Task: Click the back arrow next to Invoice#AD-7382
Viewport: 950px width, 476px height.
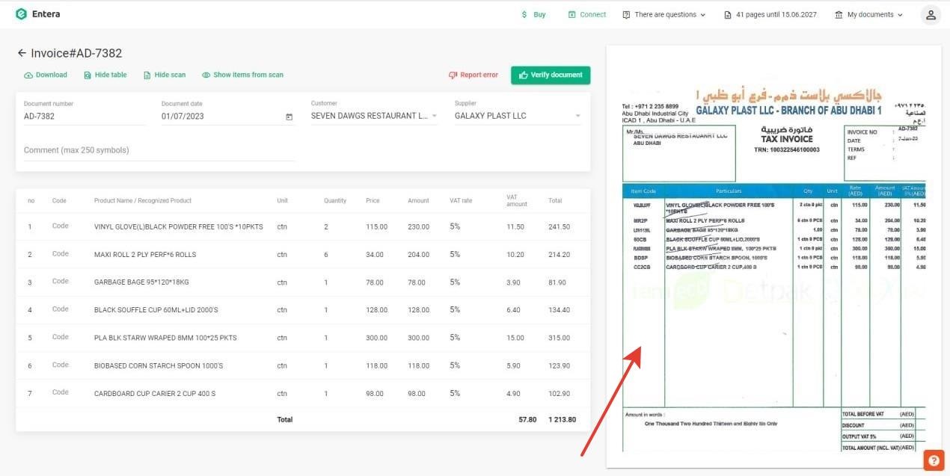Action: pyautogui.click(x=22, y=54)
